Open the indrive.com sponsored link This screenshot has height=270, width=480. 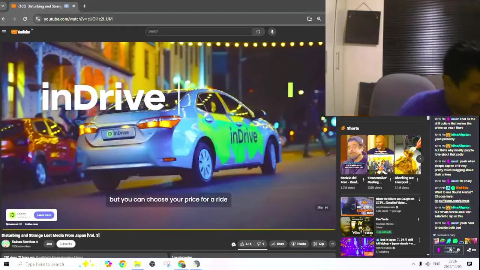coord(31,224)
